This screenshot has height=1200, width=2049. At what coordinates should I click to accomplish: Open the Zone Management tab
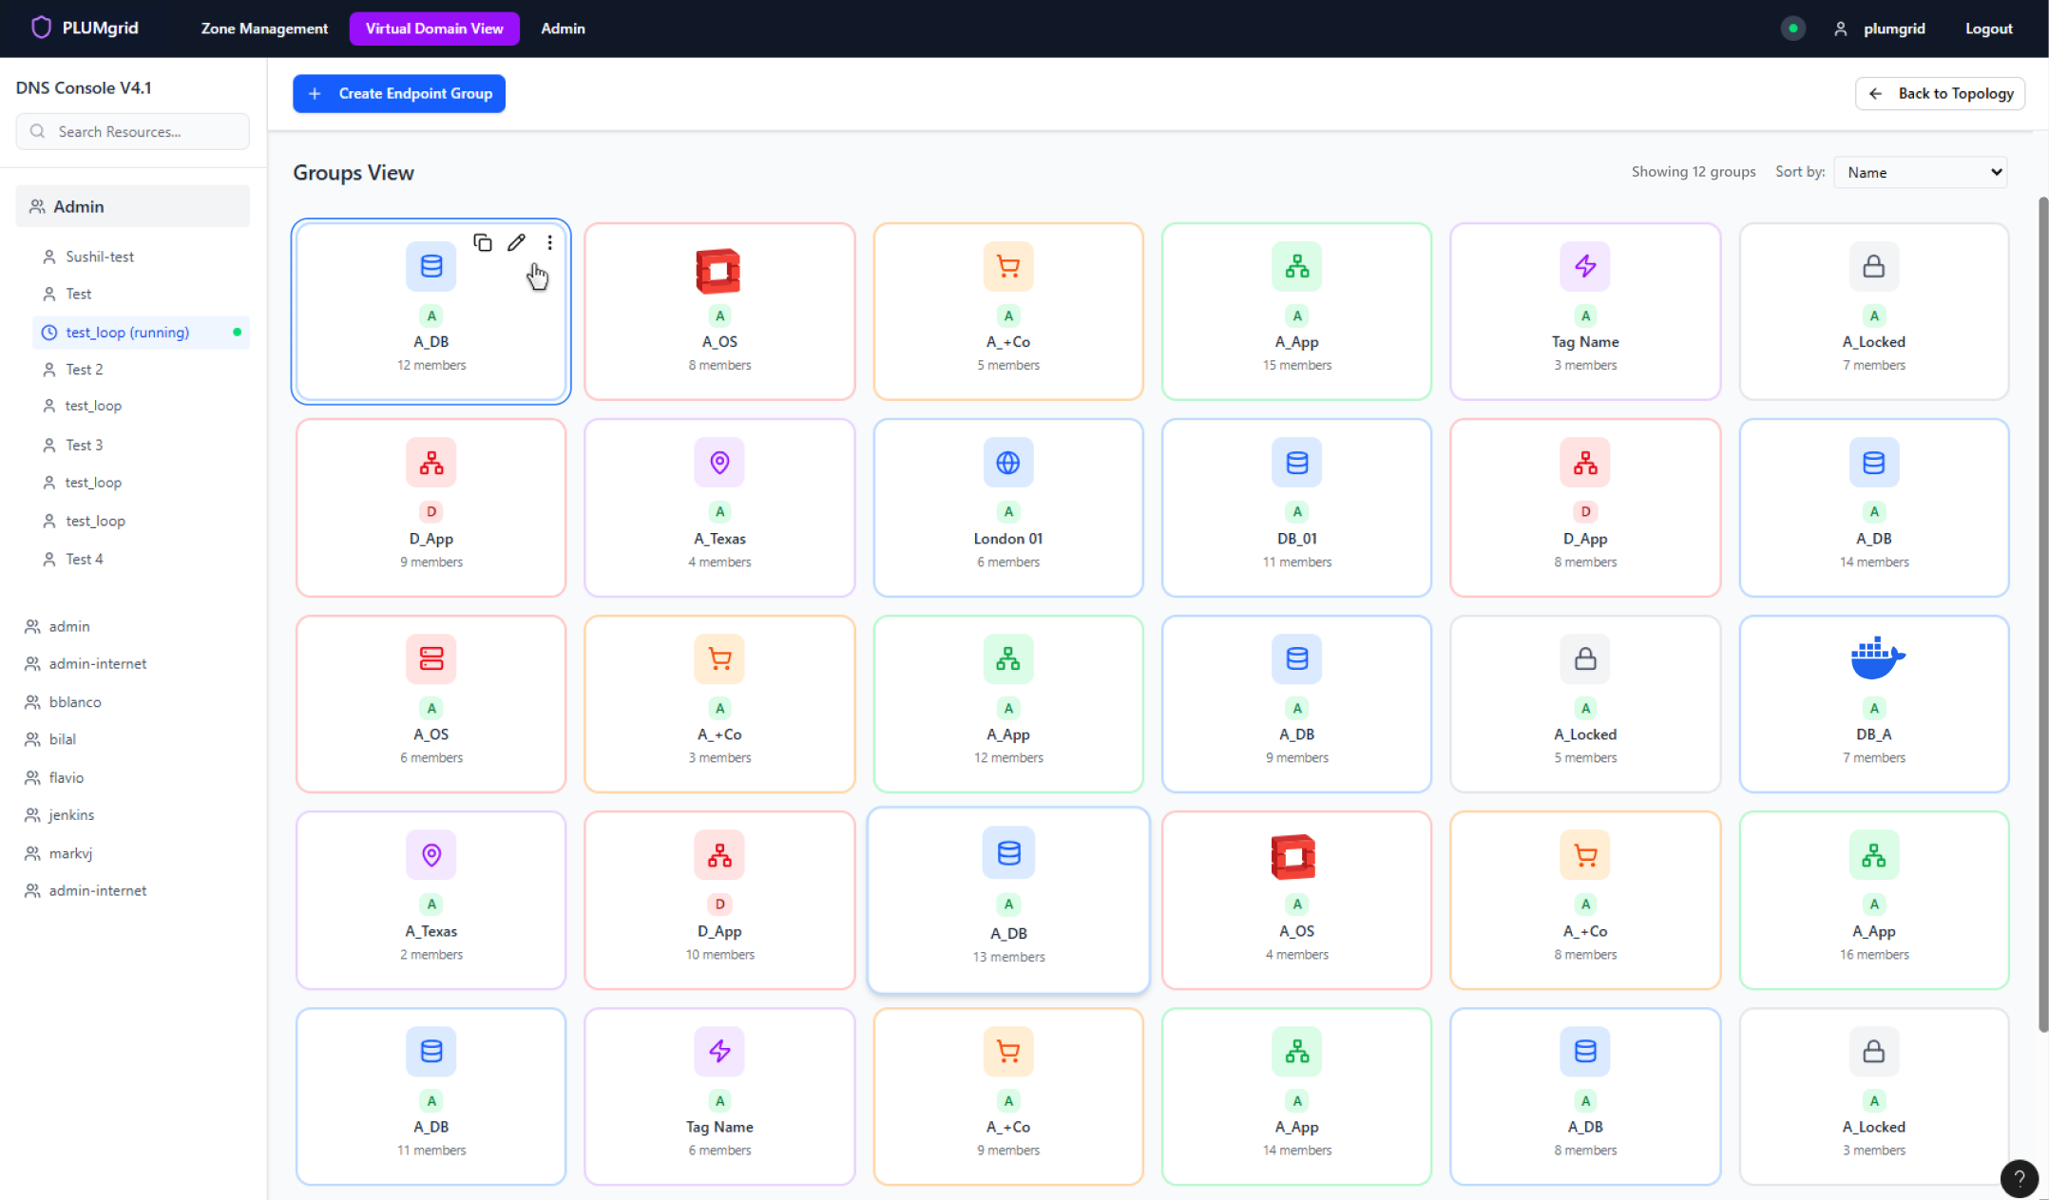pos(264,29)
